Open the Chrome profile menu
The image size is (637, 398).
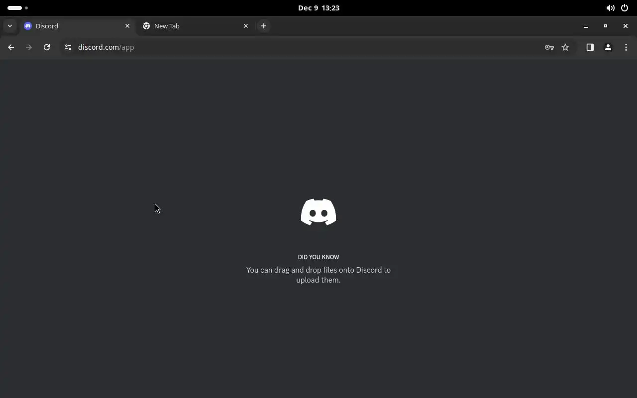click(x=608, y=47)
